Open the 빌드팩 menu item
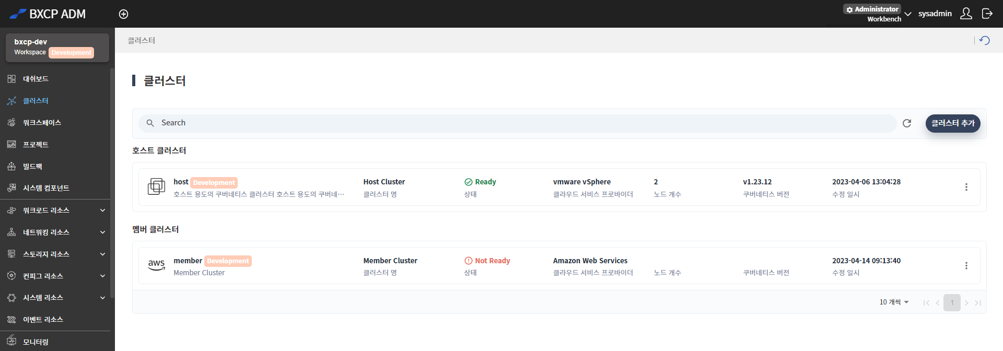The height and width of the screenshot is (351, 1003). point(32,167)
